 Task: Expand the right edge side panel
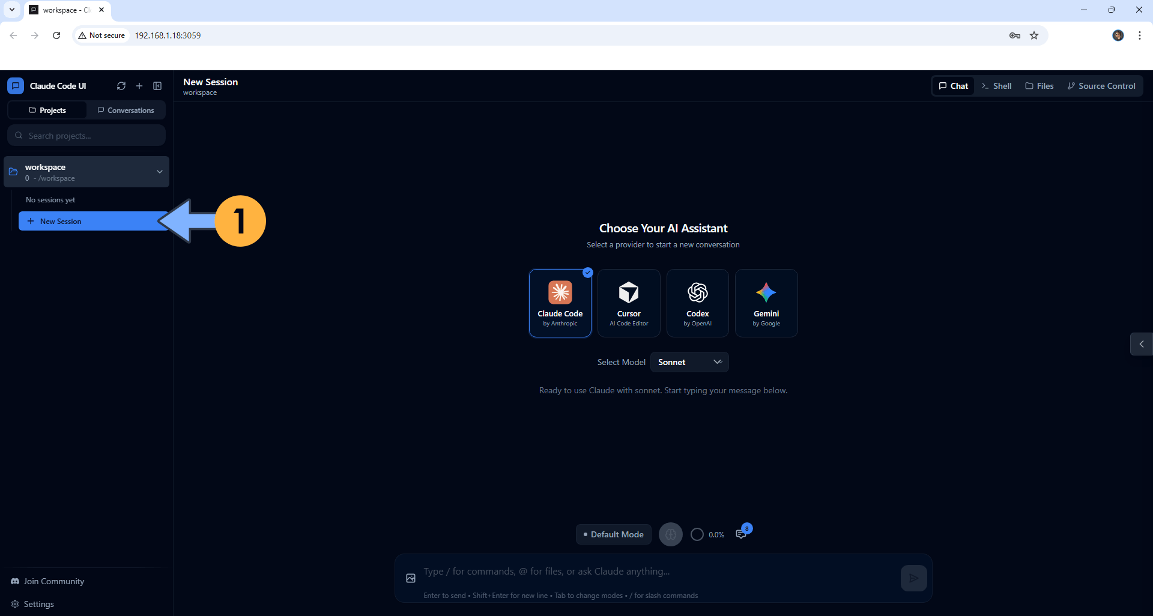[1141, 344]
